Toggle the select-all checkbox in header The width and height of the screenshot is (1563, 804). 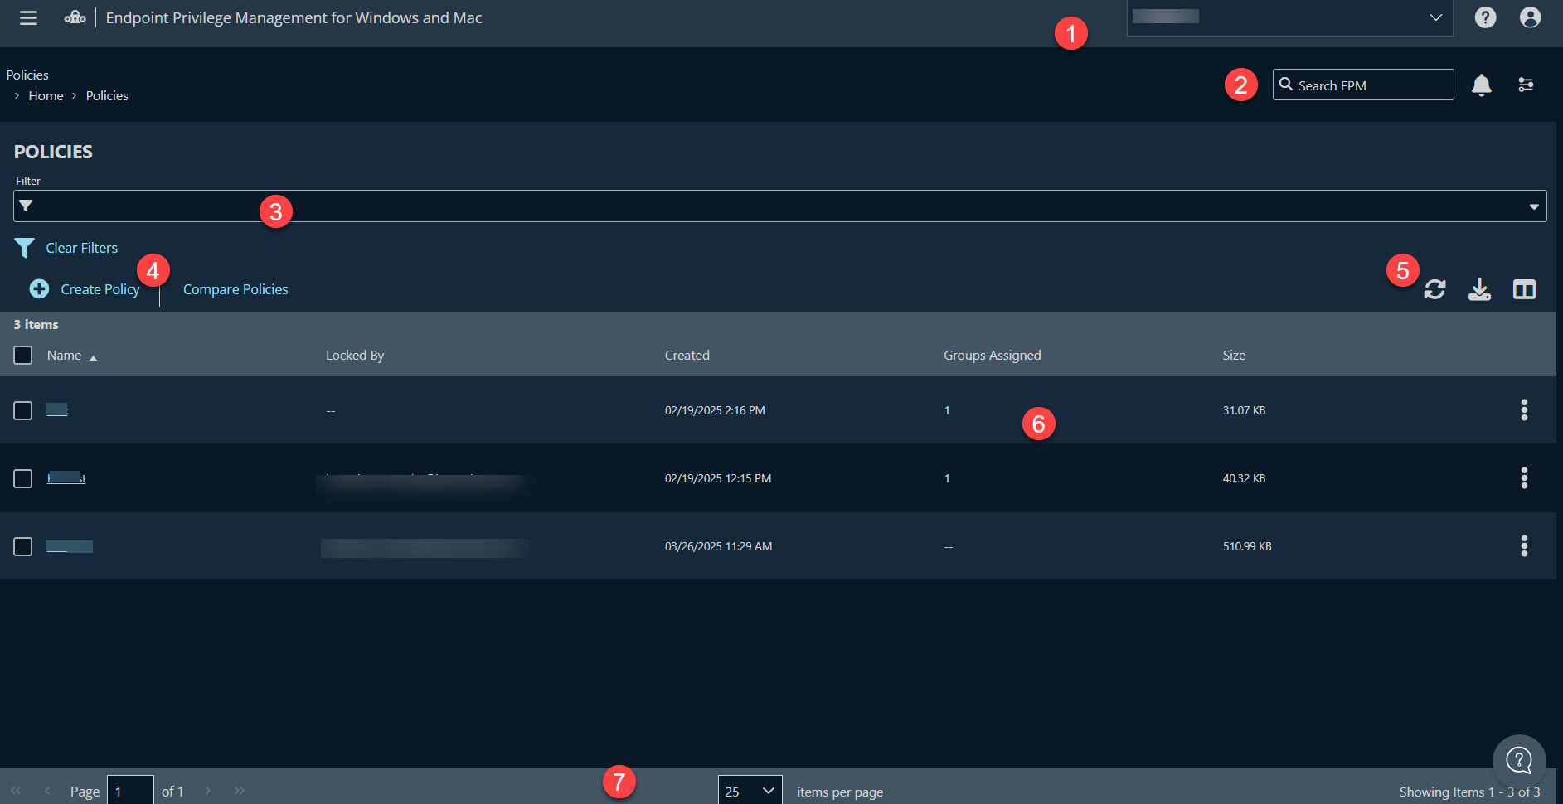(x=23, y=356)
